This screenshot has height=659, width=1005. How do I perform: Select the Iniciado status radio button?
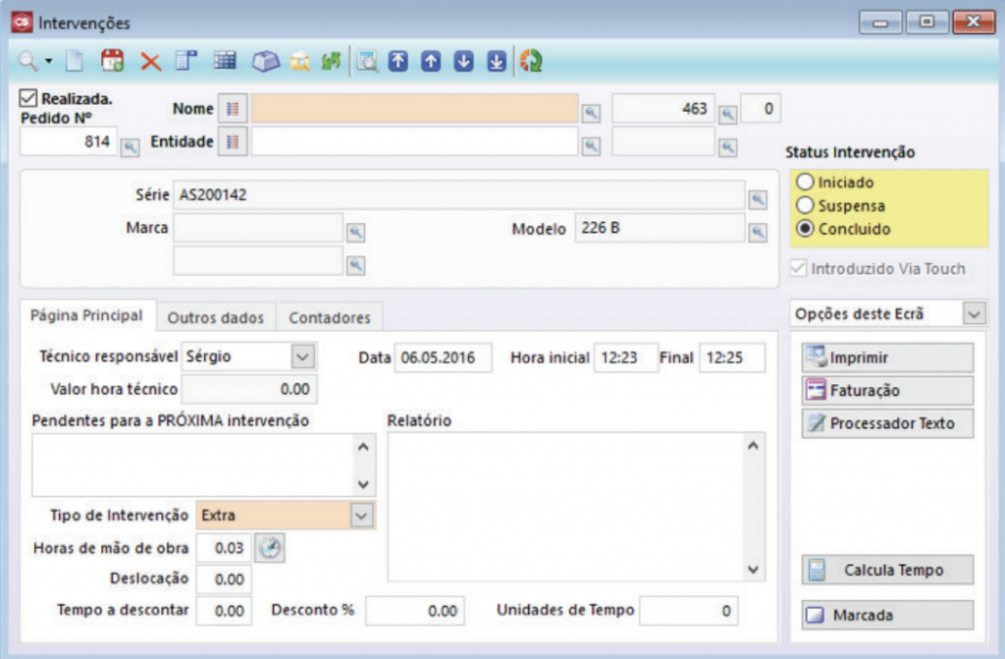click(805, 183)
